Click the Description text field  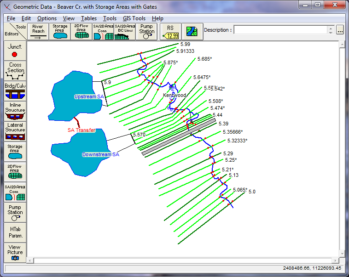tap(281, 30)
